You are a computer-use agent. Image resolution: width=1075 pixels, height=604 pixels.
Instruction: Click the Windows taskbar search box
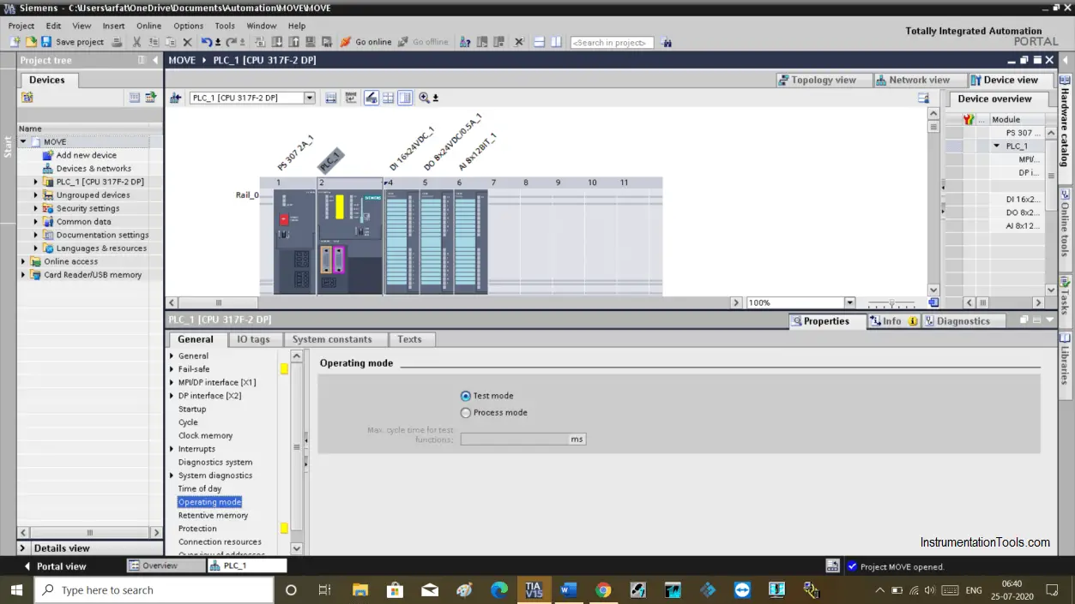click(x=154, y=589)
